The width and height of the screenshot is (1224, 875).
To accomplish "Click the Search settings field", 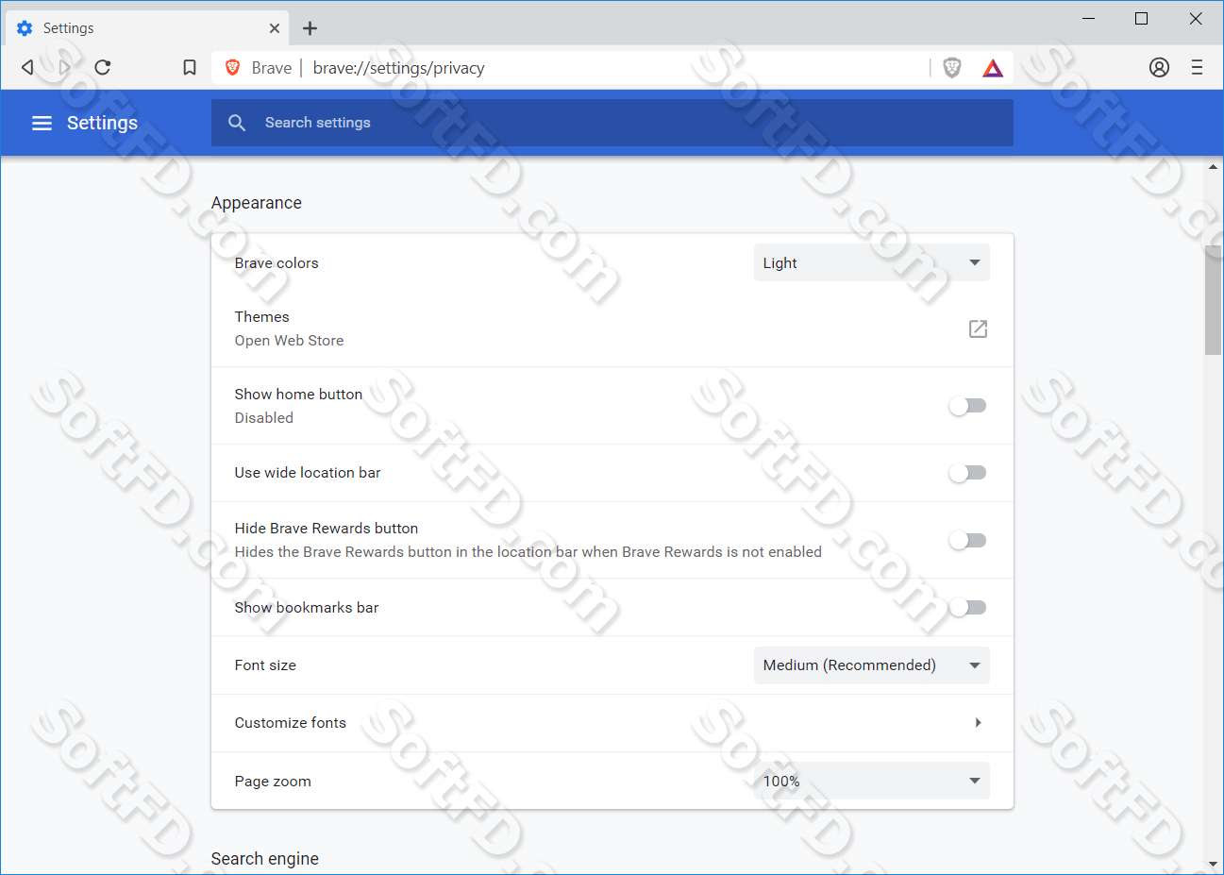I will (612, 123).
